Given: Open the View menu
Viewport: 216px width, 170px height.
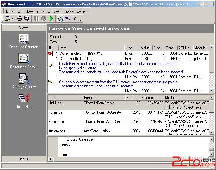Looking at the screenshot, I should click(x=69, y=11).
